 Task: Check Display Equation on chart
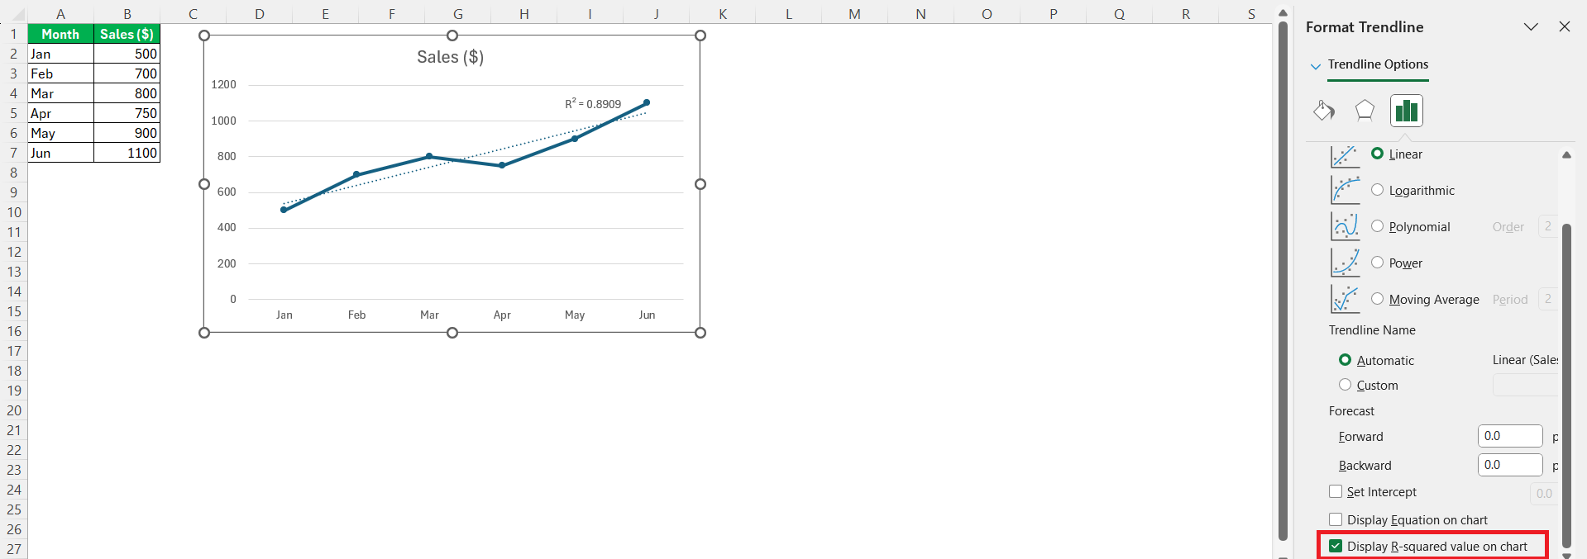[x=1336, y=519]
